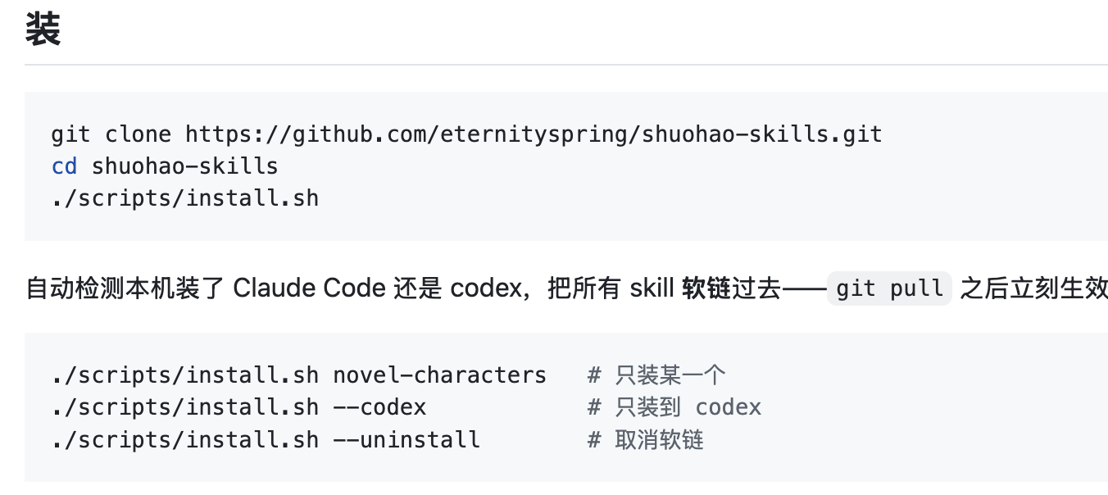Click the inline code git pull
Screen dimensions: 1108x495
(x=889, y=288)
